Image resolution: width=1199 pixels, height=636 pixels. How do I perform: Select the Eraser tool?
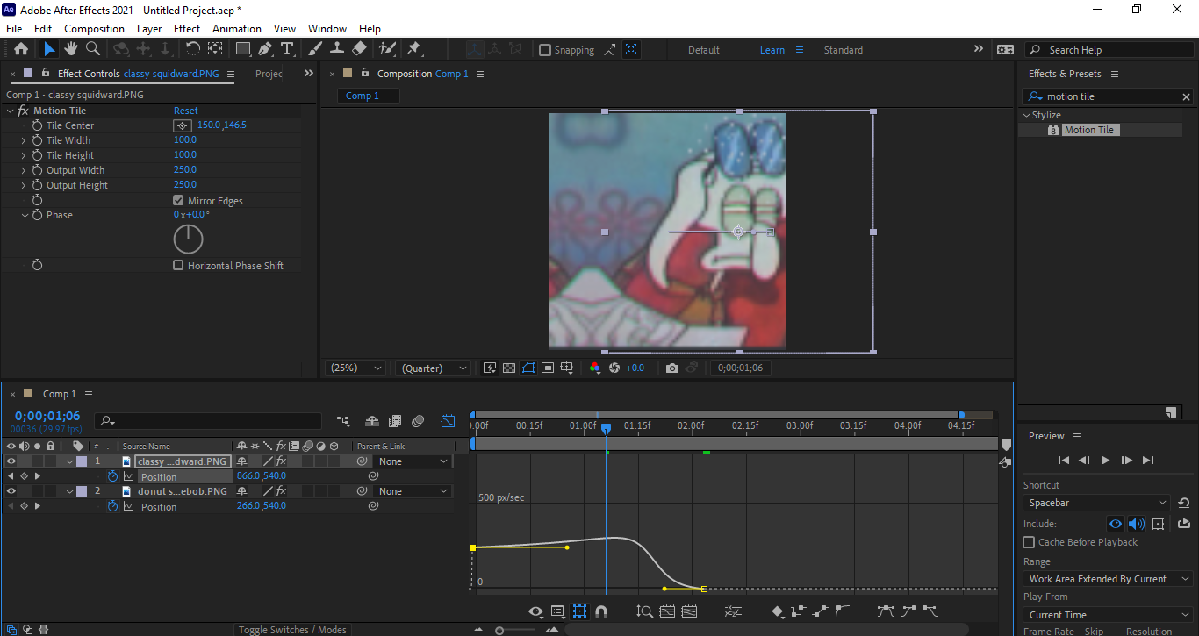click(x=359, y=49)
